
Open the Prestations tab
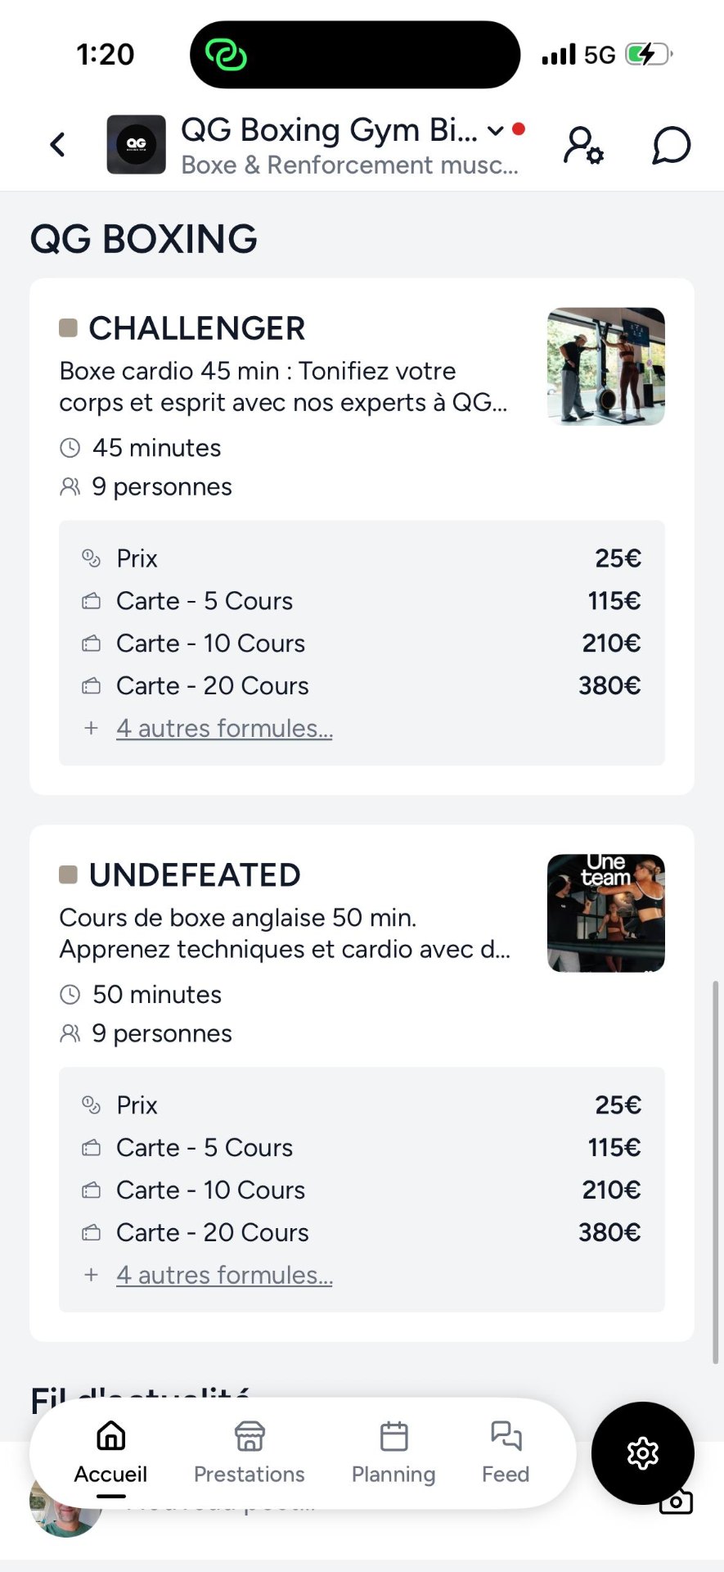(250, 1452)
